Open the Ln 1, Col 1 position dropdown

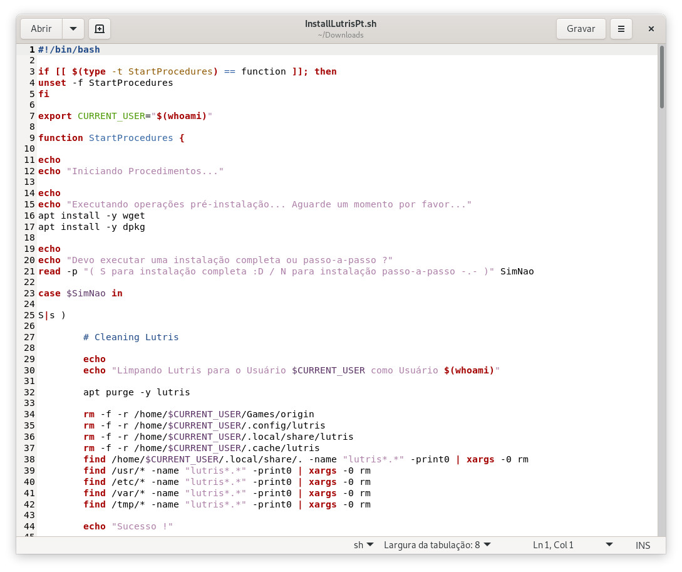coord(572,545)
